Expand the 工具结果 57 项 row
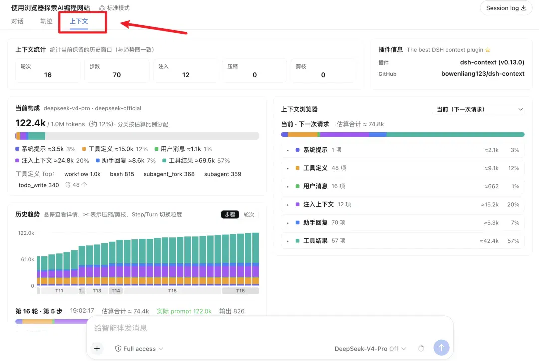Screen dimensions: 539x361 coord(403,241)
